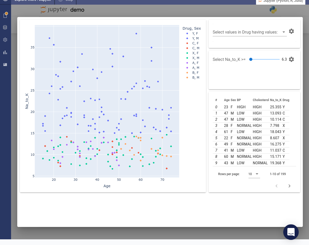
Task: Click Na_to_K value 18.043
Action: [x=276, y=132]
